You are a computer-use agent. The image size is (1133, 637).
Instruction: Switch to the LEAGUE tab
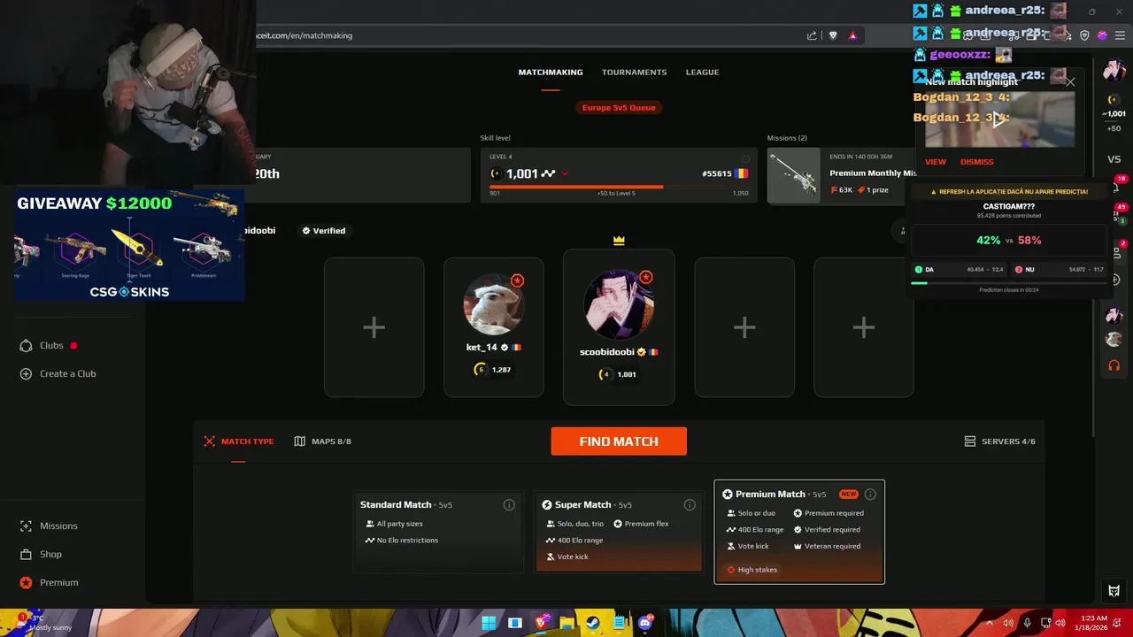click(702, 73)
